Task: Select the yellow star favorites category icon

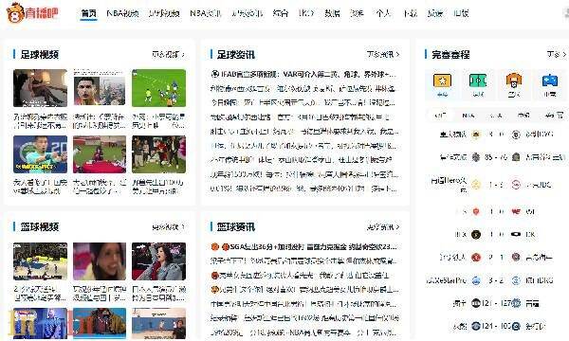Action: point(442,81)
